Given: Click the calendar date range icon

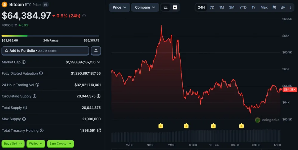Looking at the screenshot, I should click(274, 7).
